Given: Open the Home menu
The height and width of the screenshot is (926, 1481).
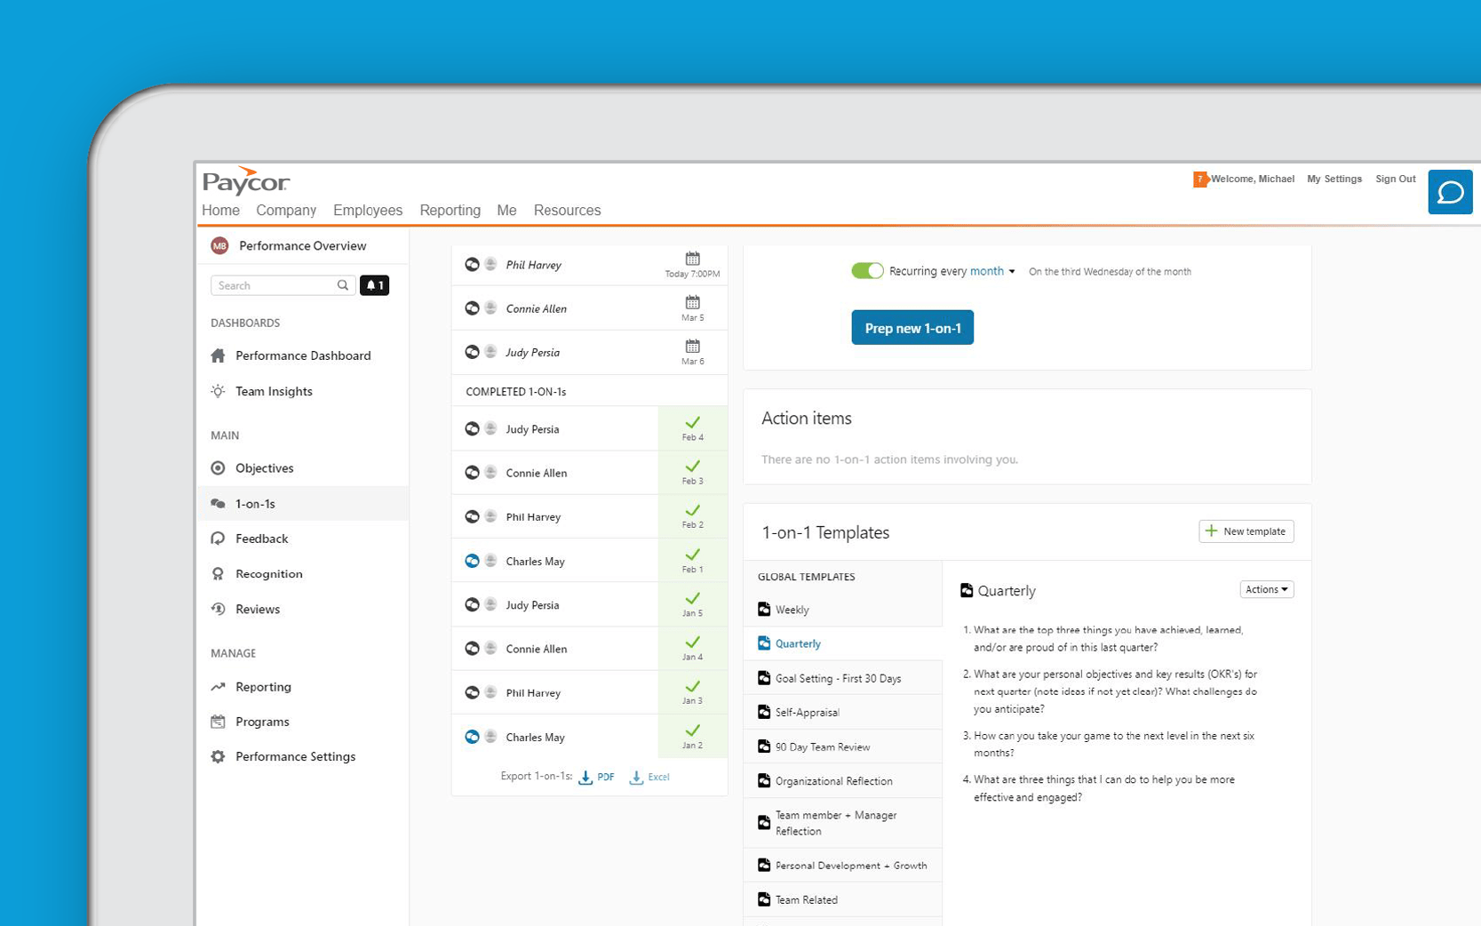Looking at the screenshot, I should point(220,211).
